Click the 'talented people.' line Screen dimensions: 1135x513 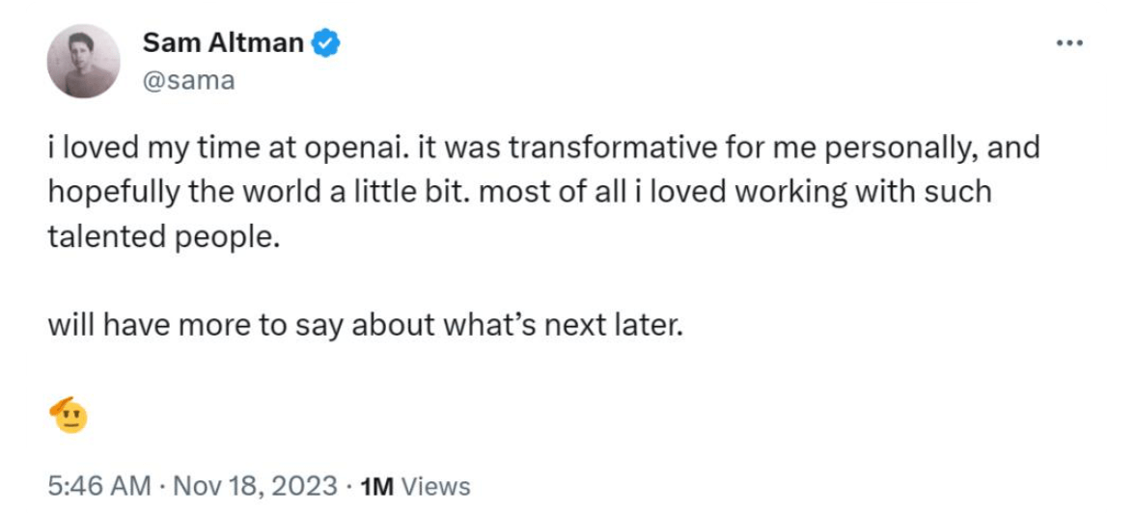click(x=164, y=237)
